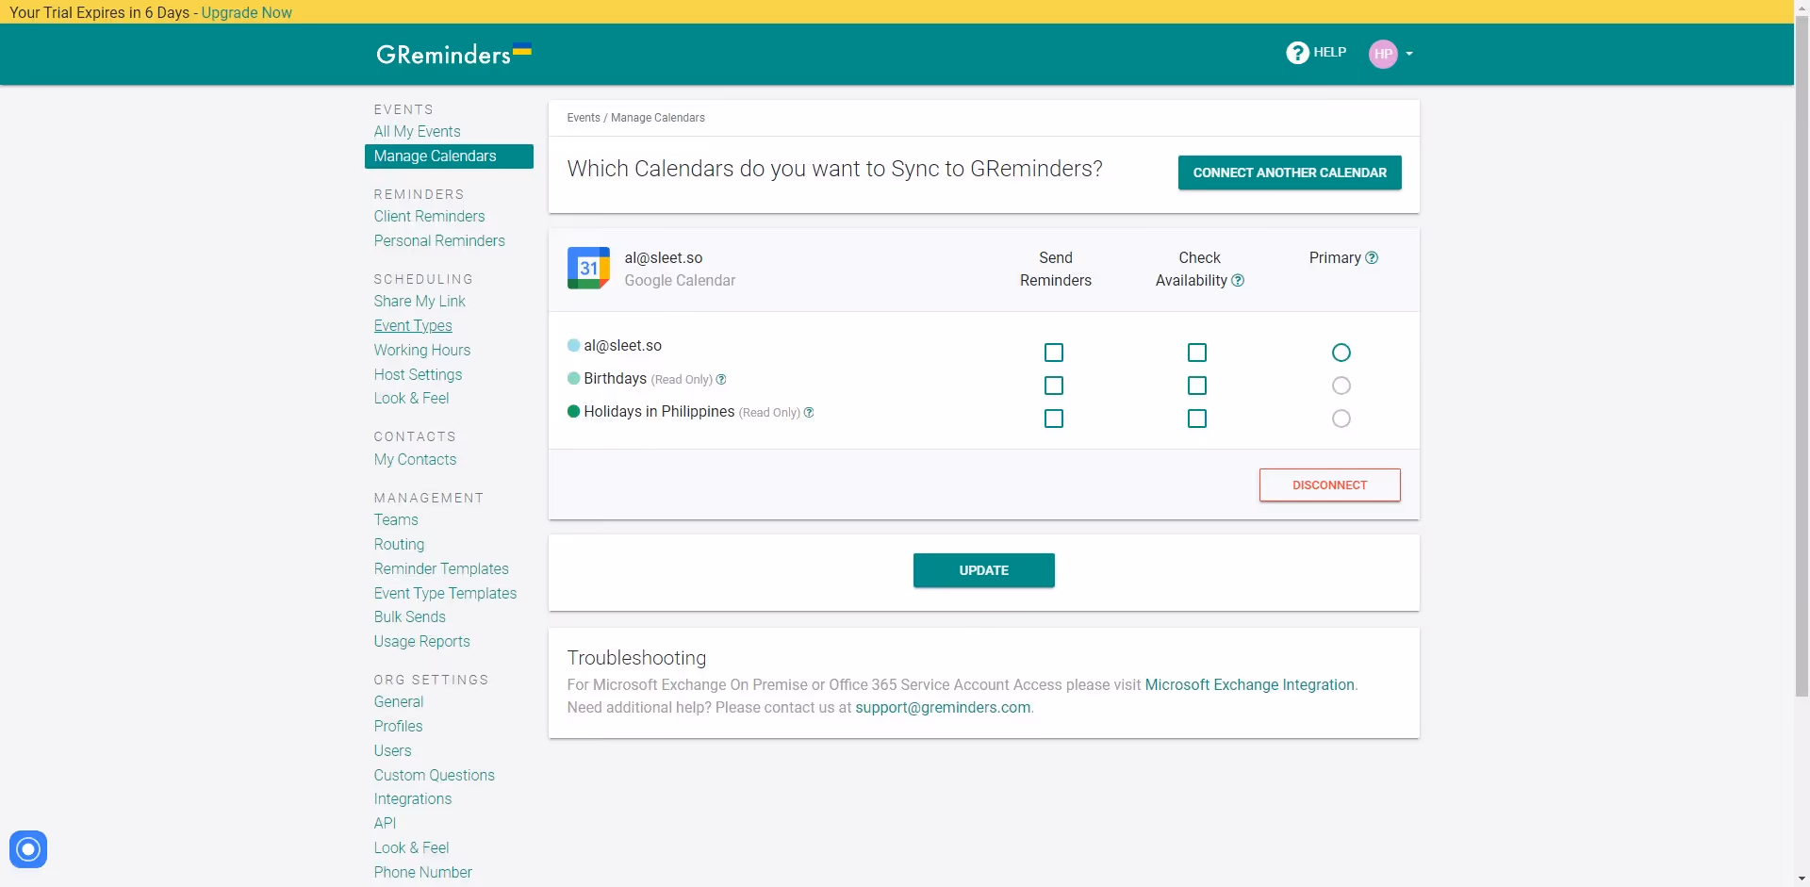The width and height of the screenshot is (1810, 887).
Task: Click Connect Another Calendar button
Action: [1290, 172]
